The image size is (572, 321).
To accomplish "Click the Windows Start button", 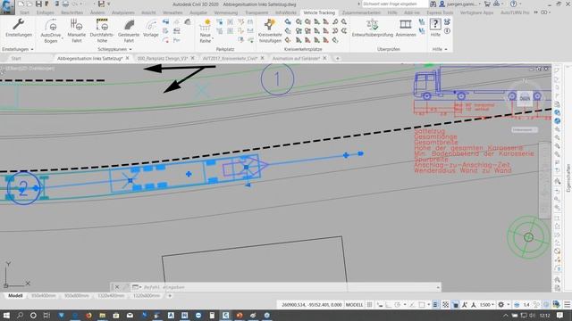I will point(6,315).
